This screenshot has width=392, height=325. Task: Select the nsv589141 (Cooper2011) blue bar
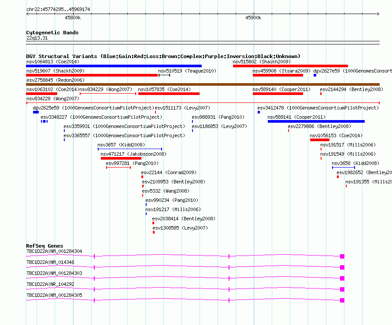[x=316, y=121]
